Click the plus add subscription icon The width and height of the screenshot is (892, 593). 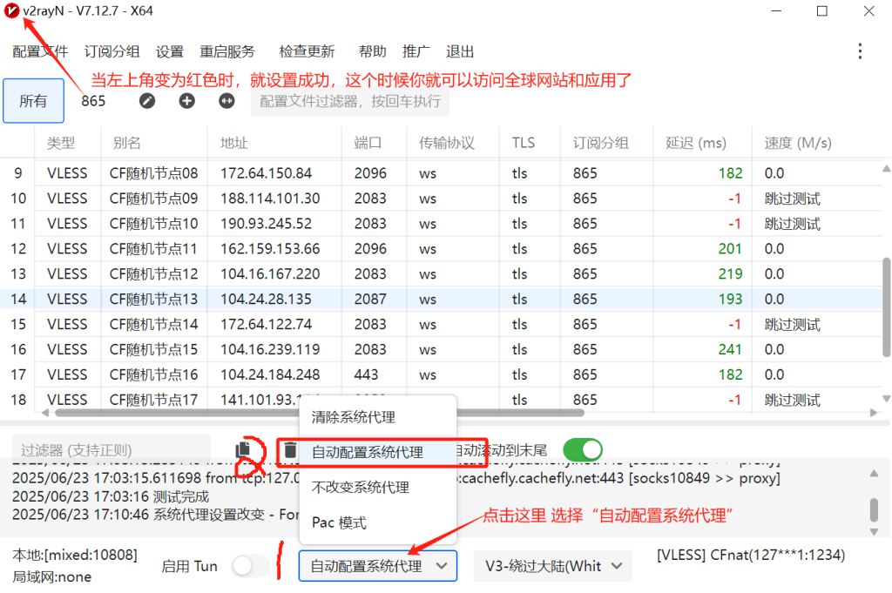187,101
